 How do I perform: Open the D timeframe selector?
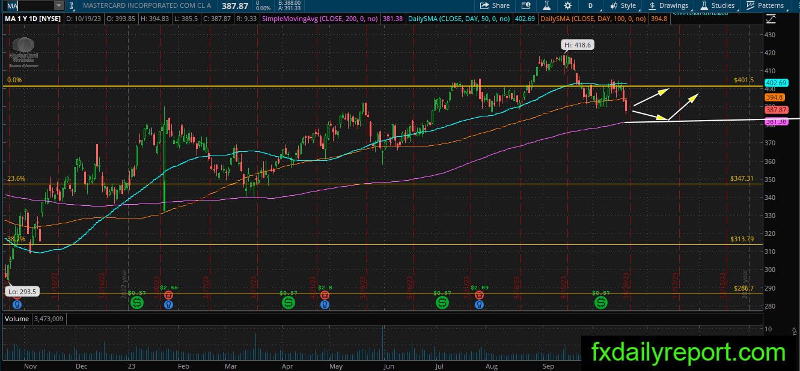[x=590, y=5]
